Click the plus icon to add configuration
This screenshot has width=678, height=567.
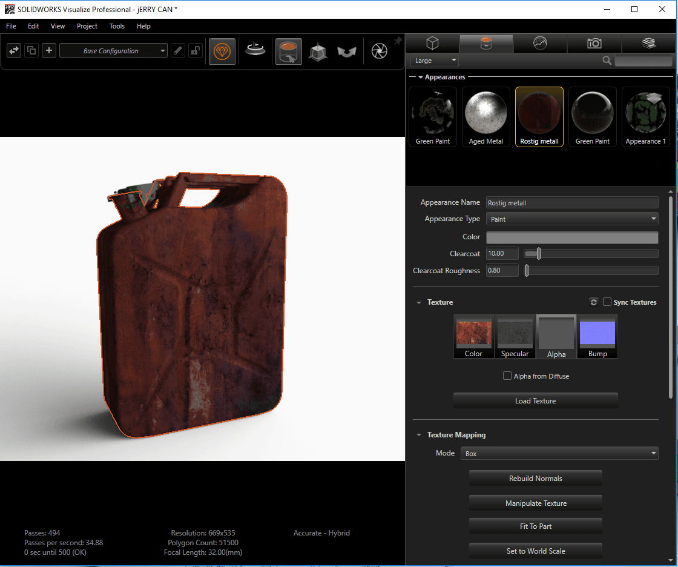(x=49, y=51)
